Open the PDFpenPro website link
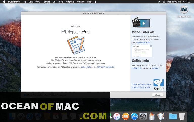This screenshot has height=122, width=194. pyautogui.click(x=106, y=67)
